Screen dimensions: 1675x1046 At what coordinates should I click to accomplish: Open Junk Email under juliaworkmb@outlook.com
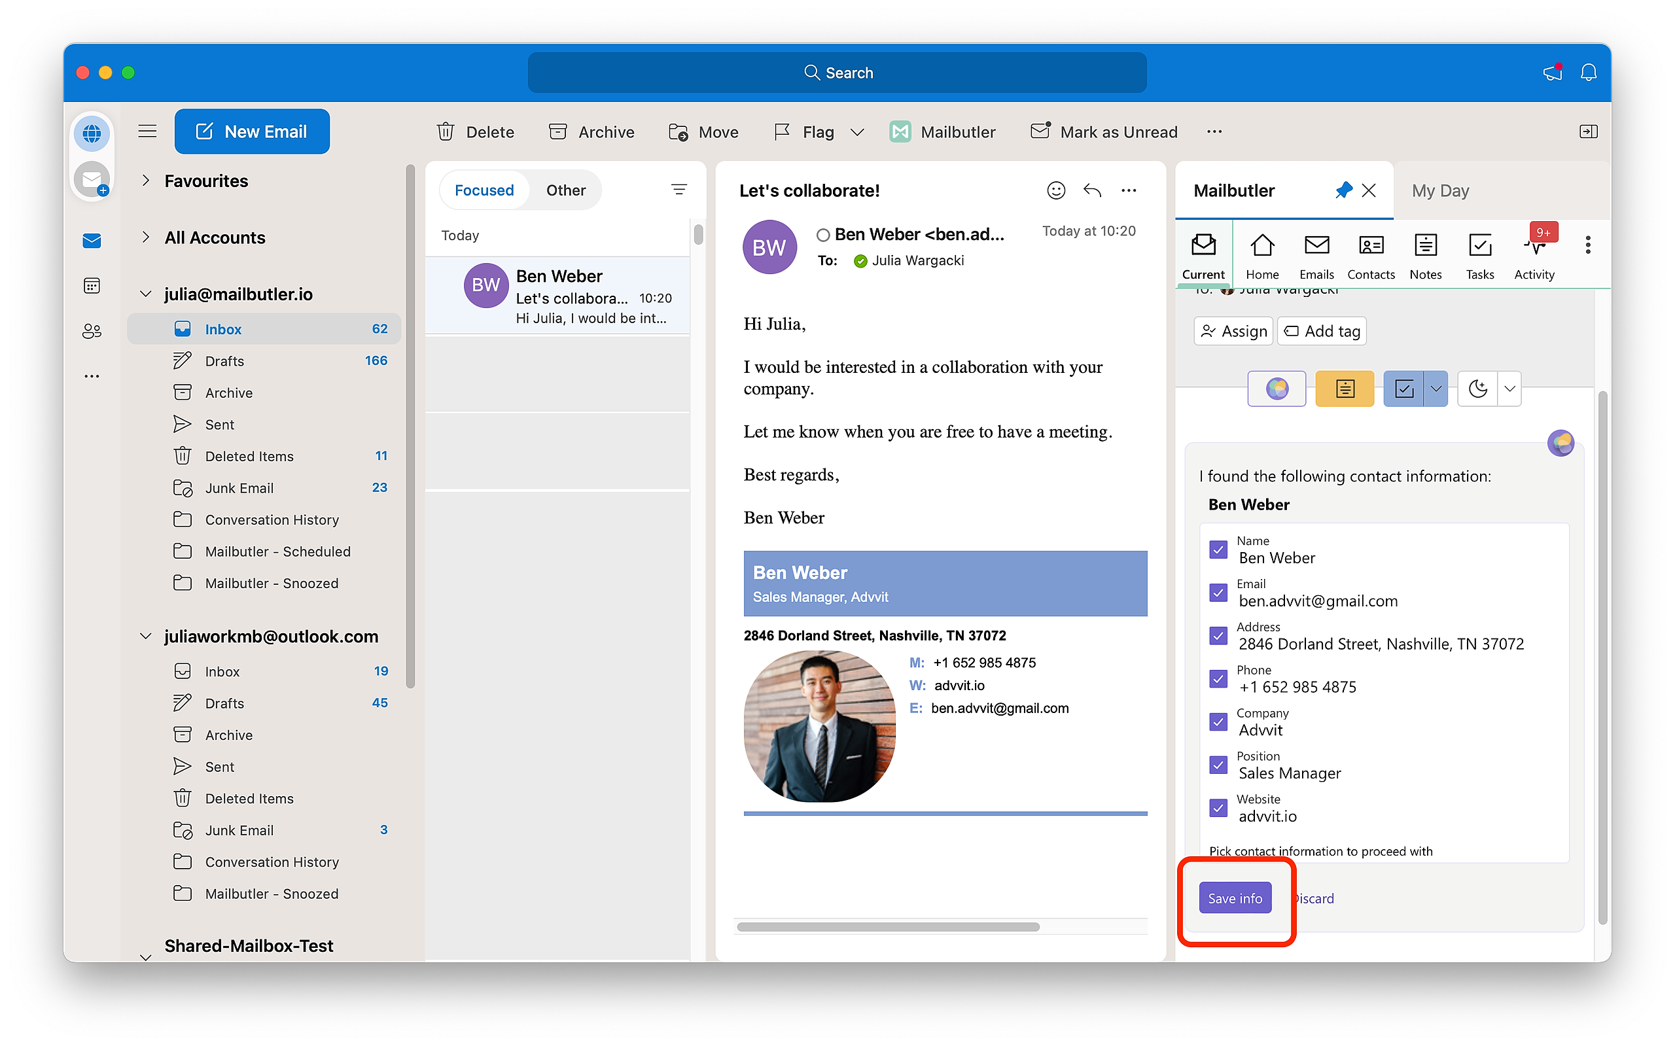point(265,830)
